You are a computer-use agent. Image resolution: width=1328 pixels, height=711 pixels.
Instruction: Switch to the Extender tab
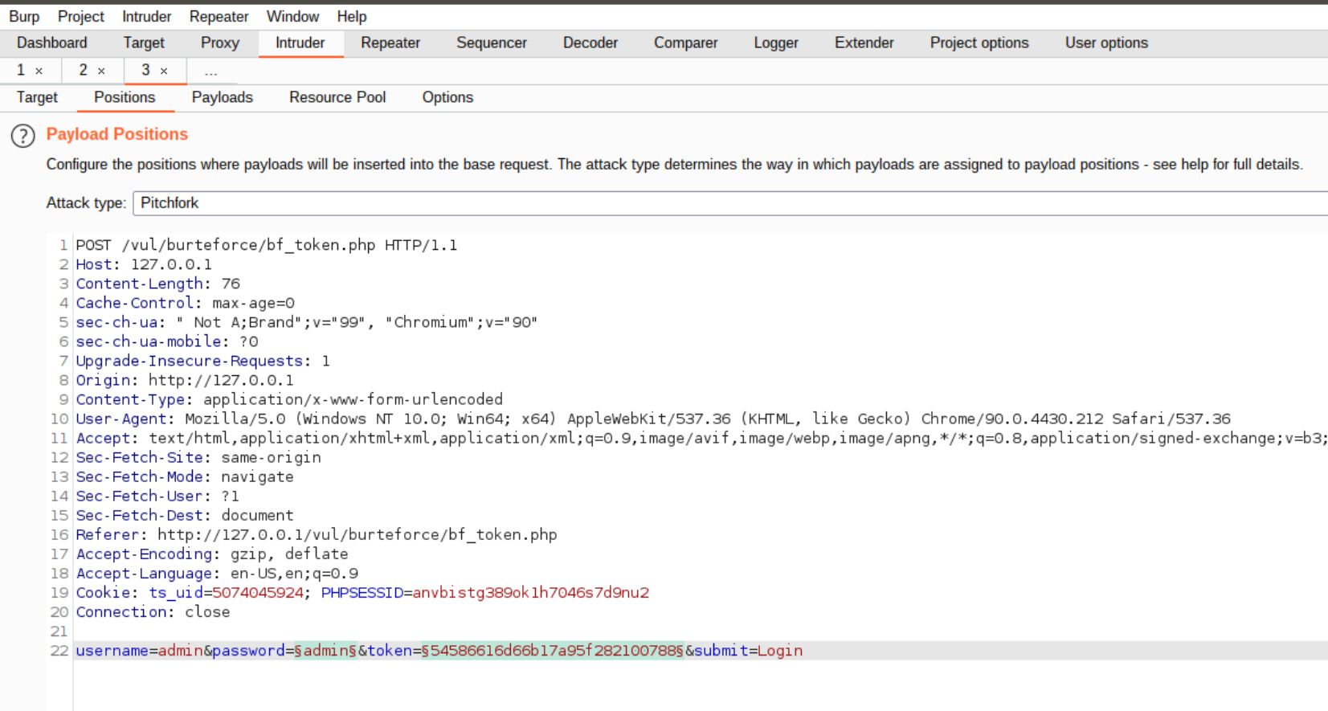point(864,43)
